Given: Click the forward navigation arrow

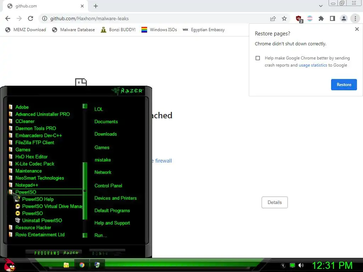Looking at the screenshot, I should click(x=19, y=18).
